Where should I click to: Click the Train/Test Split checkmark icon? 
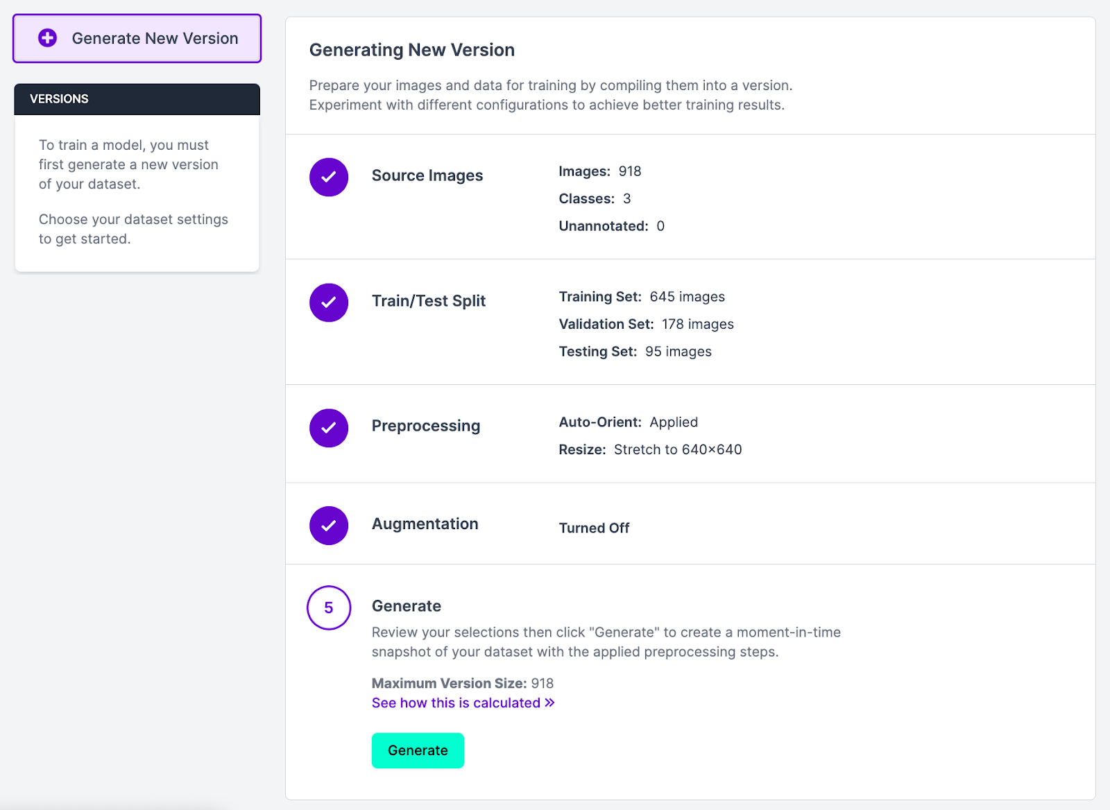pyautogui.click(x=329, y=302)
